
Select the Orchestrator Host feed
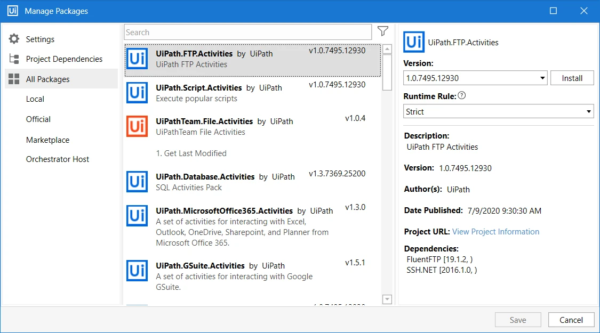coord(58,159)
